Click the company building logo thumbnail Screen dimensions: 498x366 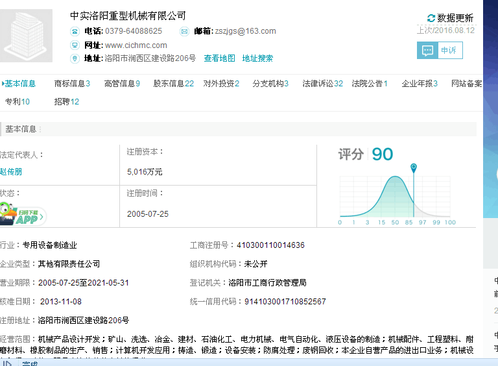coord(27,36)
